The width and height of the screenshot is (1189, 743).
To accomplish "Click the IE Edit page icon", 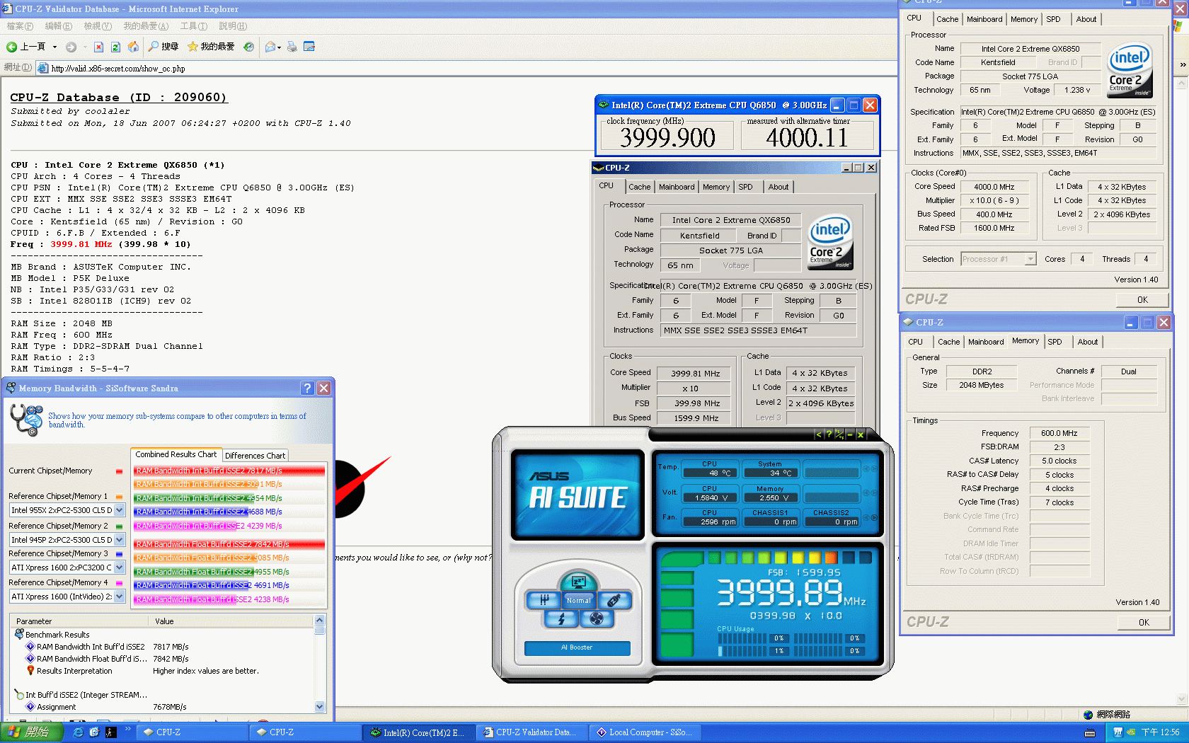I will click(309, 47).
